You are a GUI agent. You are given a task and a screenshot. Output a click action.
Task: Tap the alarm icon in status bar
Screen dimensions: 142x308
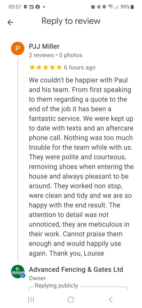[x=93, y=7]
